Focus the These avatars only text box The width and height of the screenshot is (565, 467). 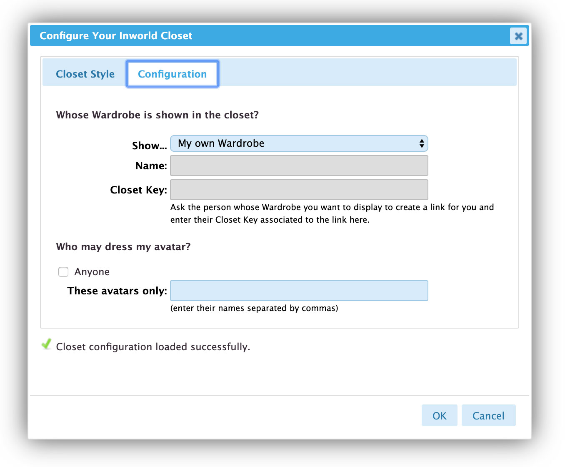click(298, 291)
